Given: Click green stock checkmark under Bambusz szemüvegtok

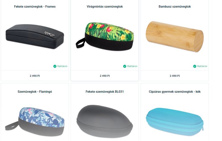Looking at the screenshot, I should point(195,66).
